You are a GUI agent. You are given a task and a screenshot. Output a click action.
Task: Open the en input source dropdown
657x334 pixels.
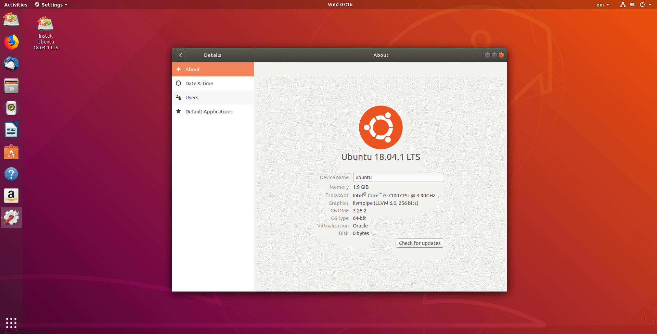click(x=603, y=5)
